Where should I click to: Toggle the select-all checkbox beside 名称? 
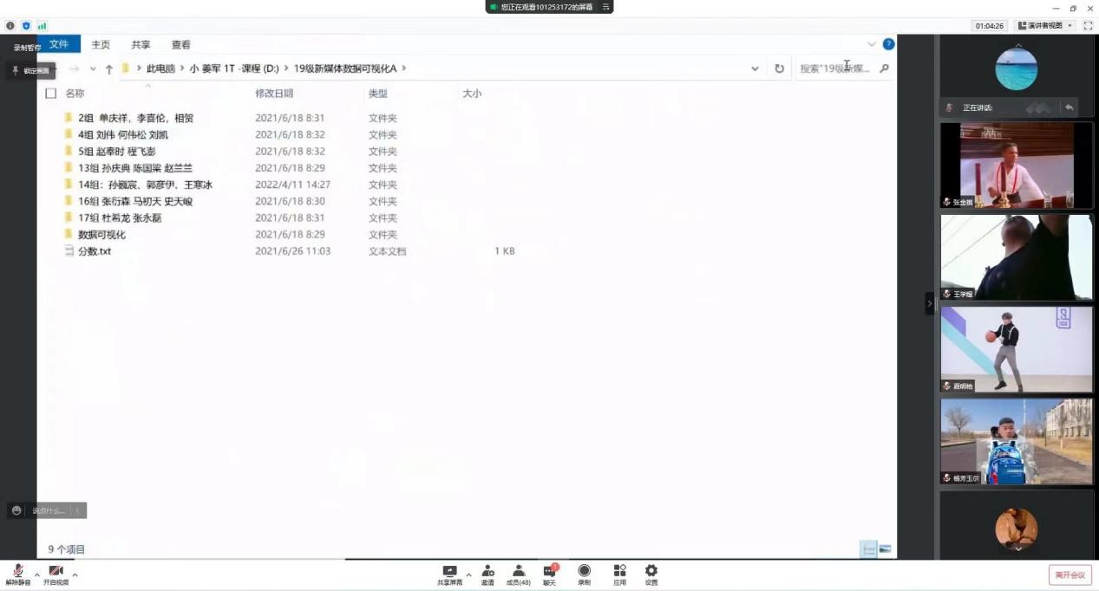coord(51,94)
